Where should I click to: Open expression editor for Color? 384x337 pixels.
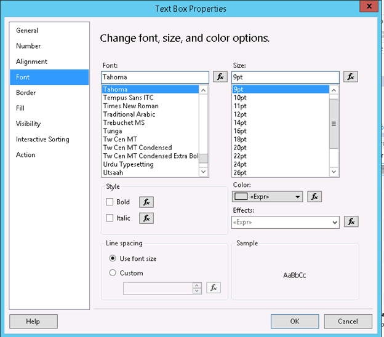(x=314, y=197)
